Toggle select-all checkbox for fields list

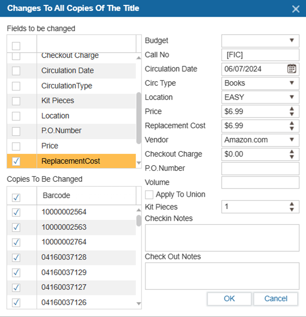[x=16, y=46]
